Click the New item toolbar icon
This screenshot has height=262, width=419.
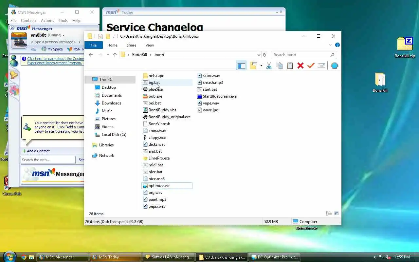click(253, 65)
